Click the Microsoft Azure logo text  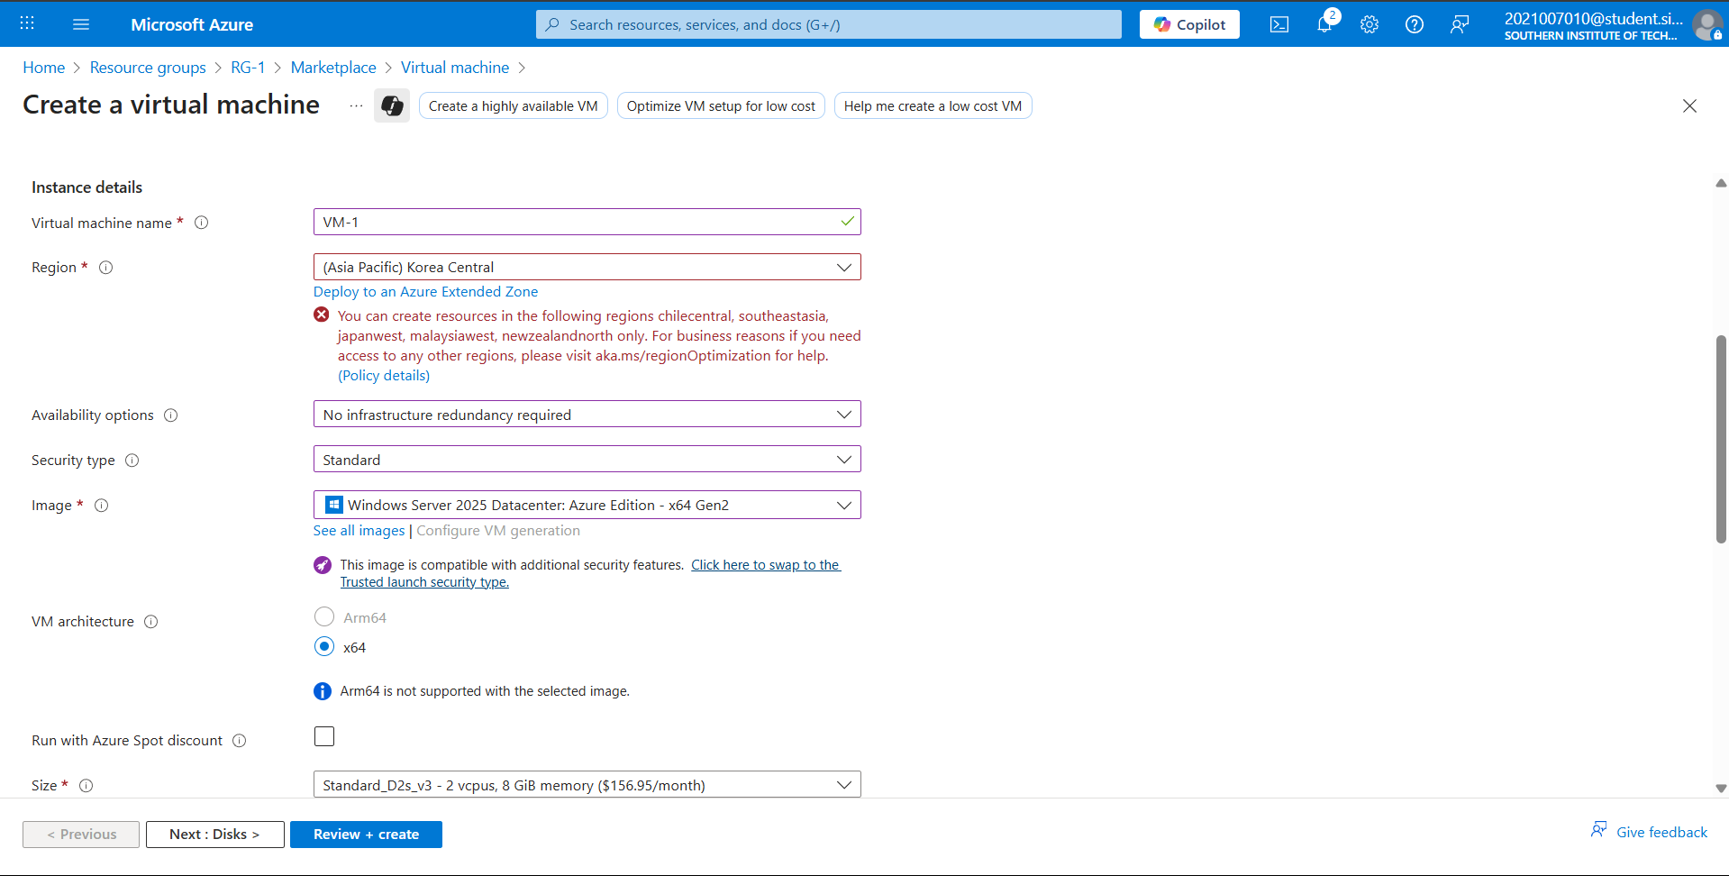(192, 24)
